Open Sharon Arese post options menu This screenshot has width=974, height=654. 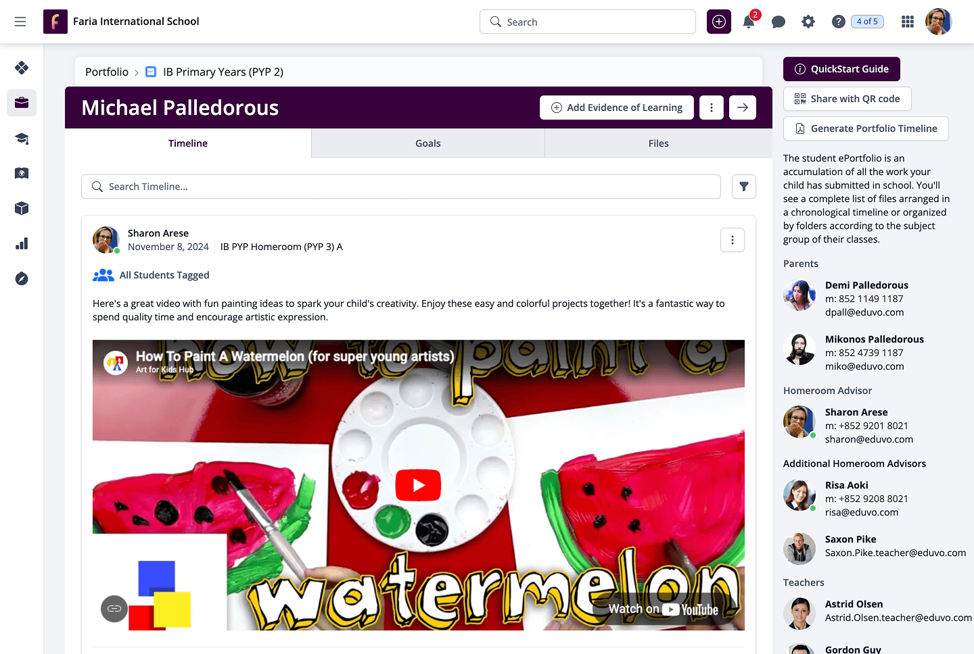(733, 240)
